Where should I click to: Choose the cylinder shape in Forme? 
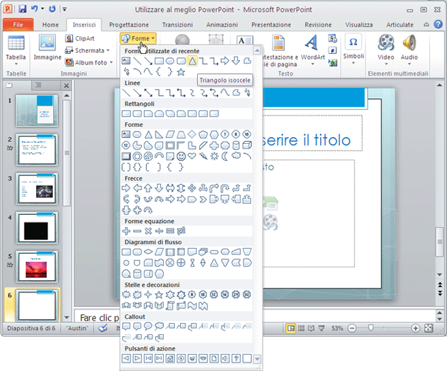point(236,145)
